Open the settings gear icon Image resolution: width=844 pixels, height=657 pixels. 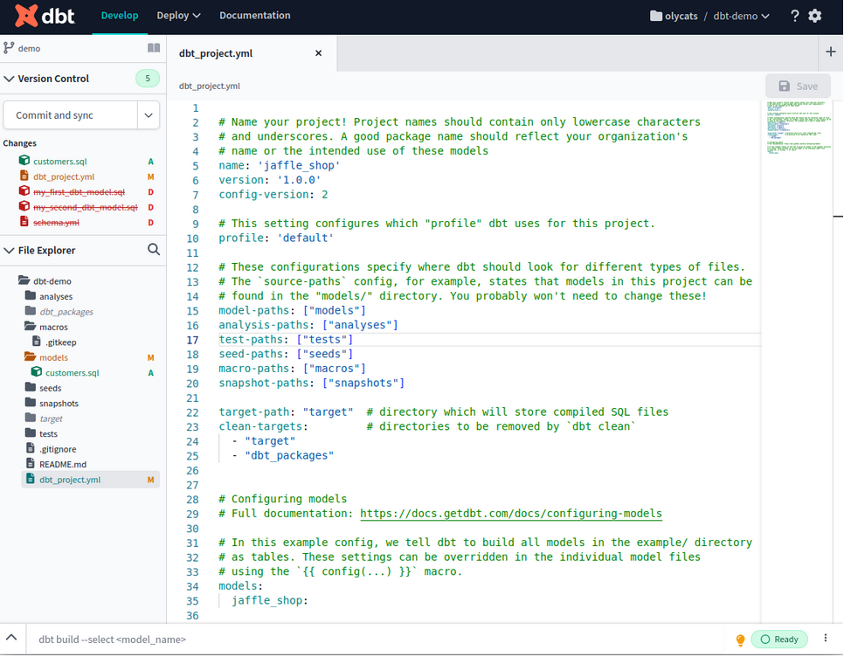pyautogui.click(x=815, y=16)
